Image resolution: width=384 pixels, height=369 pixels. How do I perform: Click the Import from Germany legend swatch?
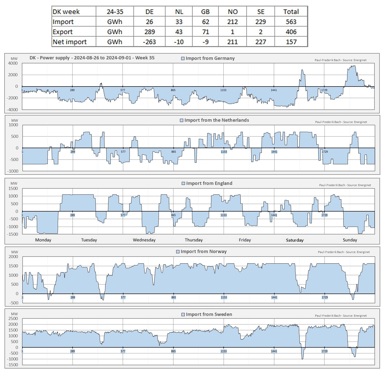pyautogui.click(x=183, y=59)
